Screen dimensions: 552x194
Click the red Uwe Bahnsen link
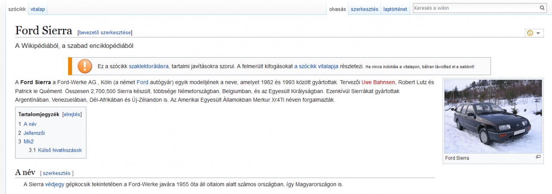(x=378, y=82)
